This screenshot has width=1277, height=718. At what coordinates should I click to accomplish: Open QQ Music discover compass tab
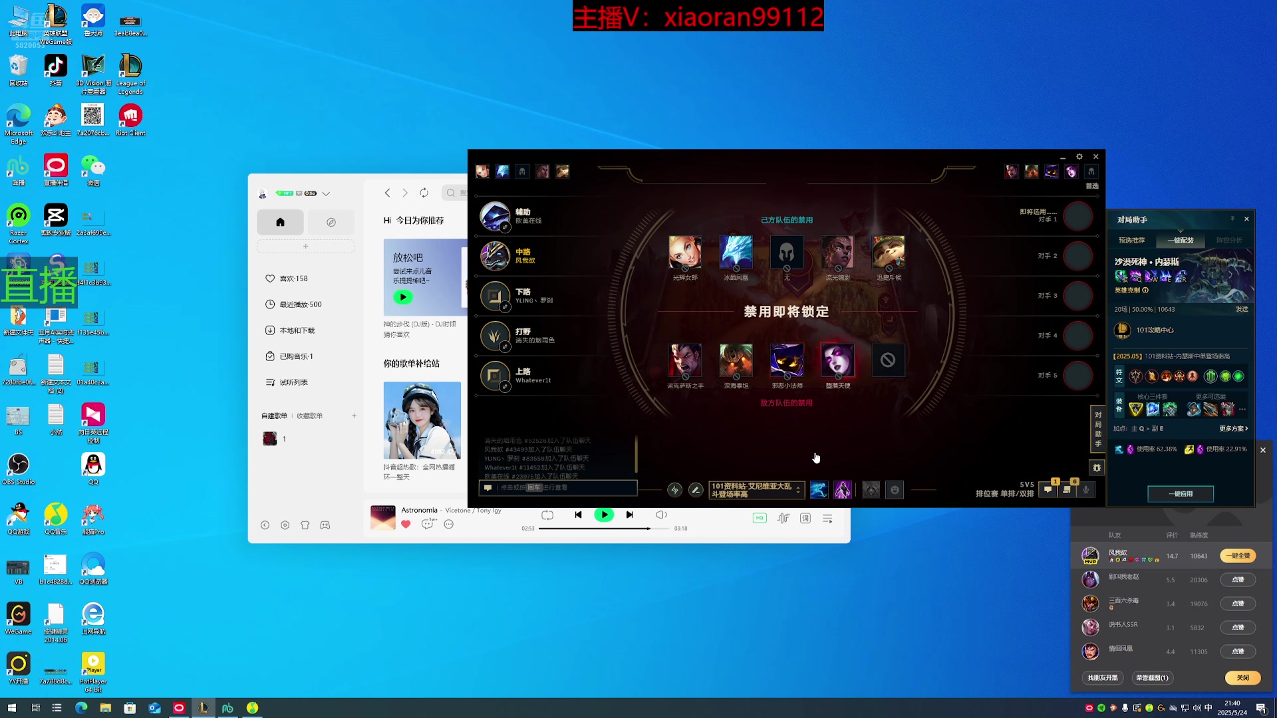331,222
